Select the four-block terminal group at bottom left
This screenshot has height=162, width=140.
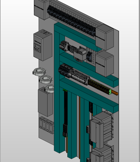coord(47,125)
